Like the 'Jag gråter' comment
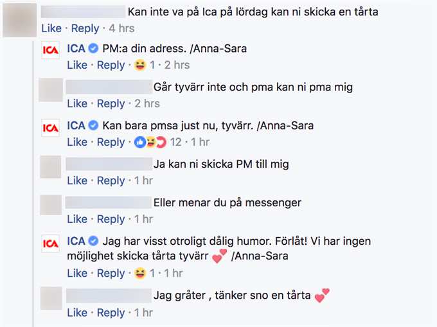 point(77,312)
